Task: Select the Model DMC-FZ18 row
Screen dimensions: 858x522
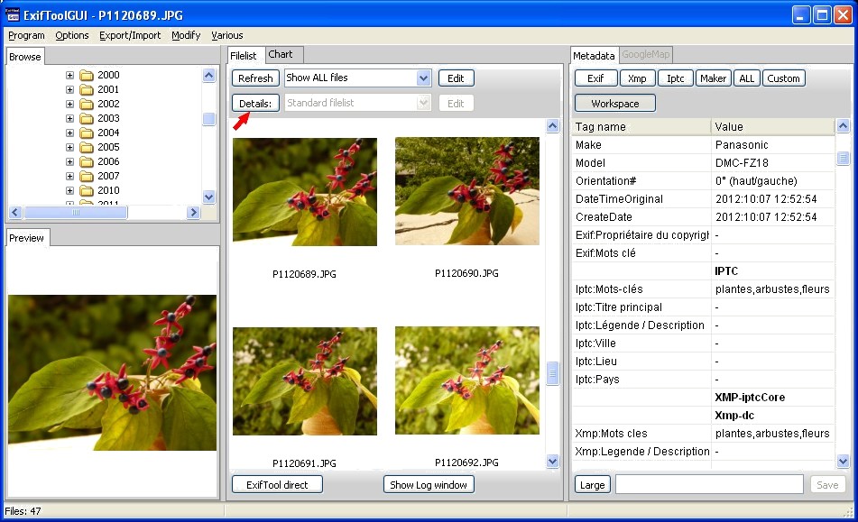Action: click(x=703, y=163)
